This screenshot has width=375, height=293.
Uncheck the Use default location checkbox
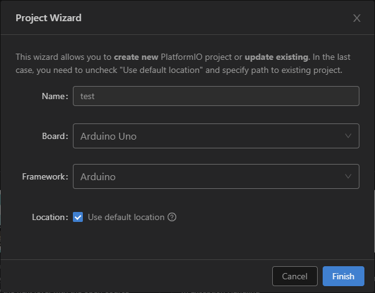click(x=78, y=217)
